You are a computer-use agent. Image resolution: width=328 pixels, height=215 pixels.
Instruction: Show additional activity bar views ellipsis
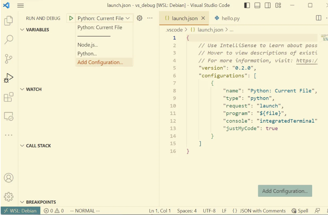pos(9,135)
